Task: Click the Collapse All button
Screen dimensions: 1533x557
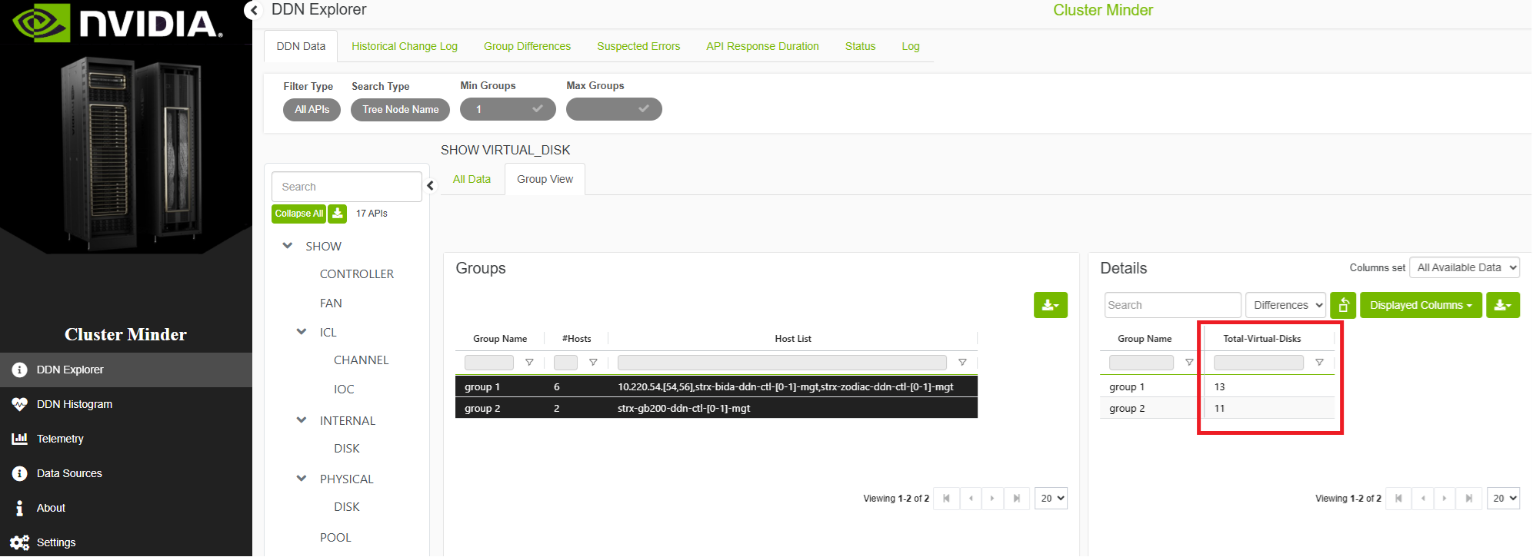Action: [298, 214]
